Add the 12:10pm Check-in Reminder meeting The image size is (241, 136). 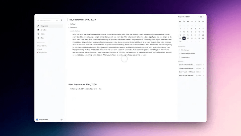(x=203, y=65)
